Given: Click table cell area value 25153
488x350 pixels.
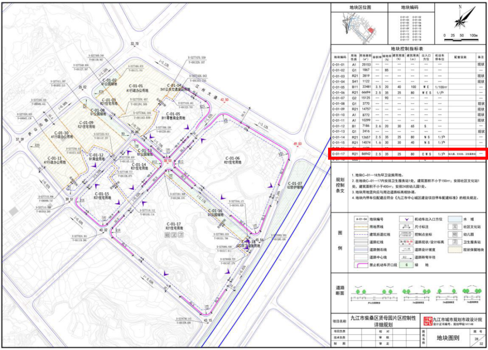Looking at the screenshot, I should click(x=366, y=65).
